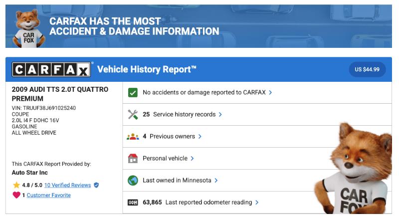Viewport: 399px width, 219px height.
Task: Click the red house personal vehicle icon
Action: coord(133,158)
